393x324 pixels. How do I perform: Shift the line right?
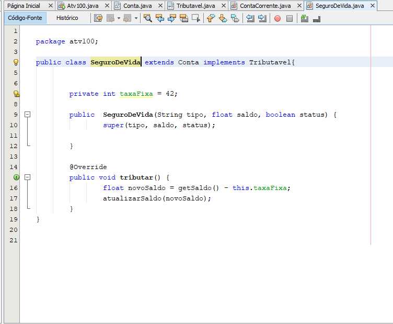[x=262, y=18]
